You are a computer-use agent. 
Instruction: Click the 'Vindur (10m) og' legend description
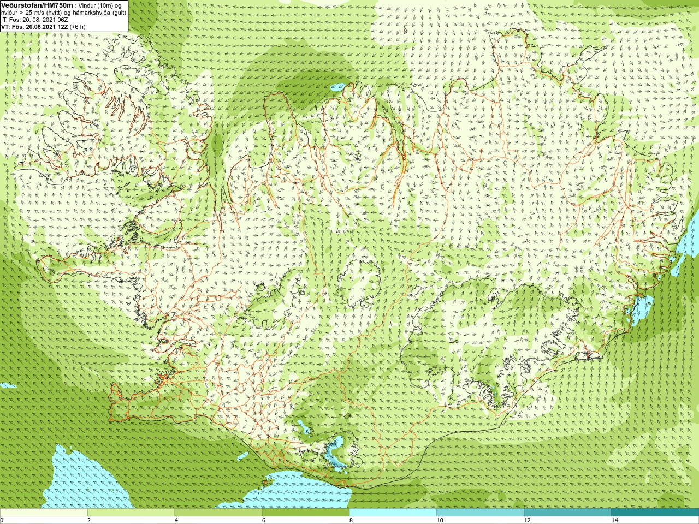click(x=100, y=5)
